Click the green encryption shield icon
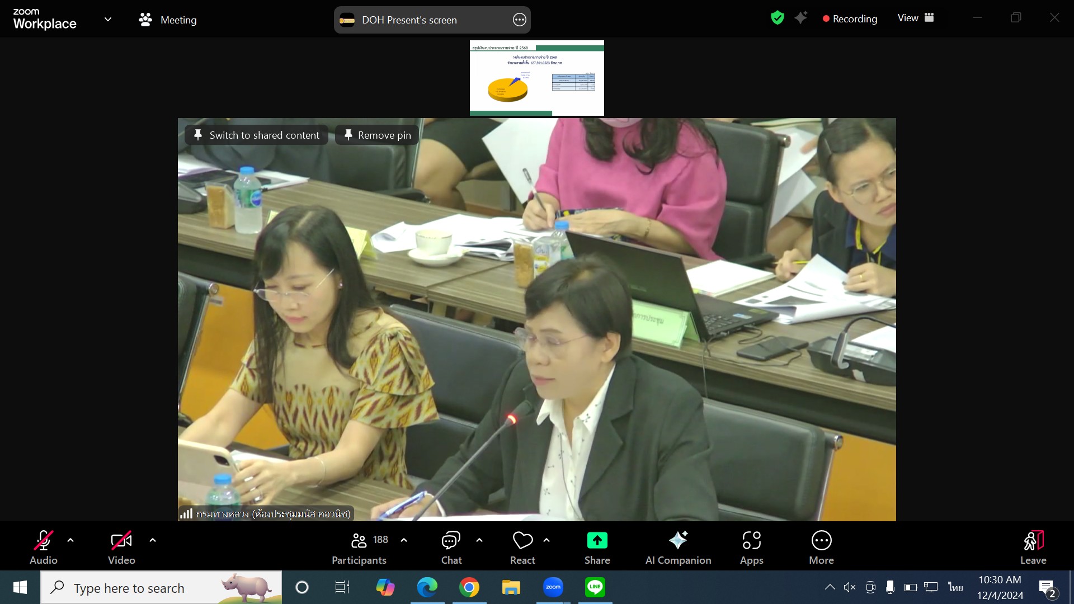The image size is (1074, 604). pyautogui.click(x=777, y=18)
